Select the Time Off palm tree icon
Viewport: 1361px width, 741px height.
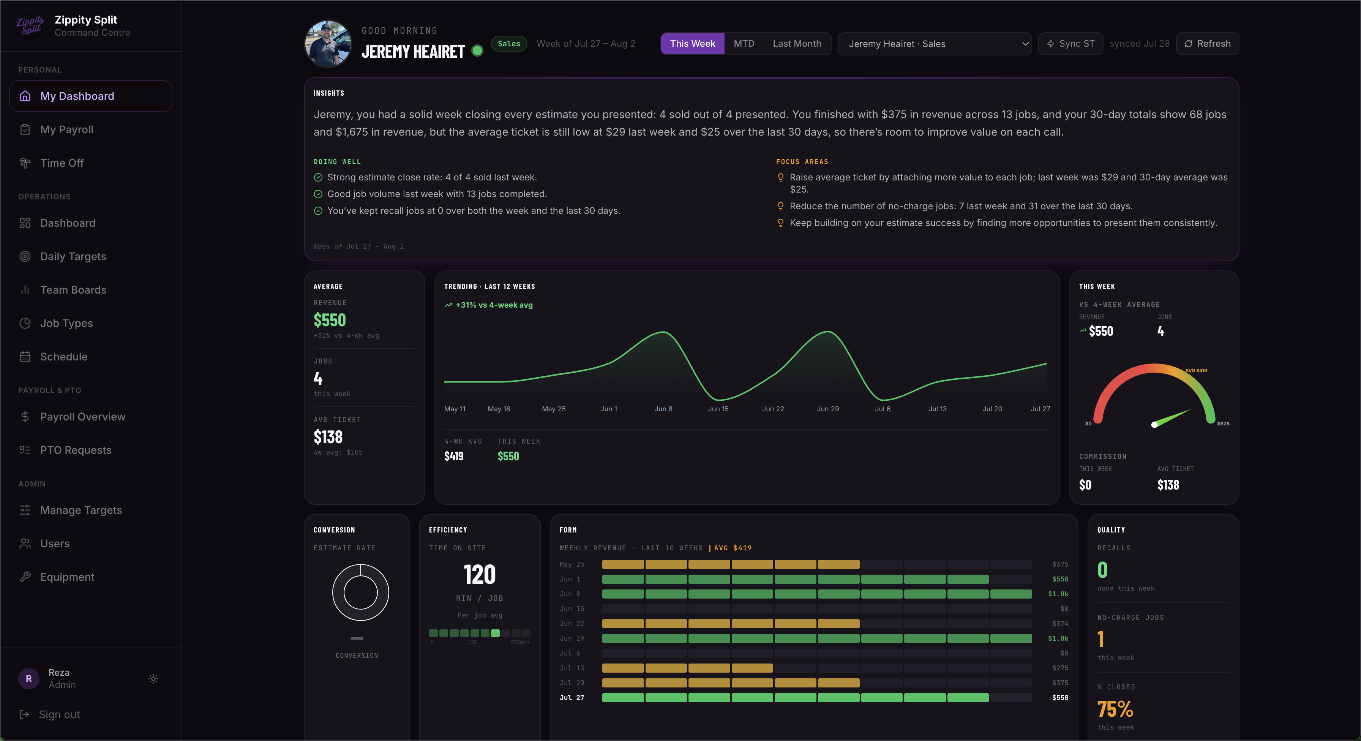25,163
